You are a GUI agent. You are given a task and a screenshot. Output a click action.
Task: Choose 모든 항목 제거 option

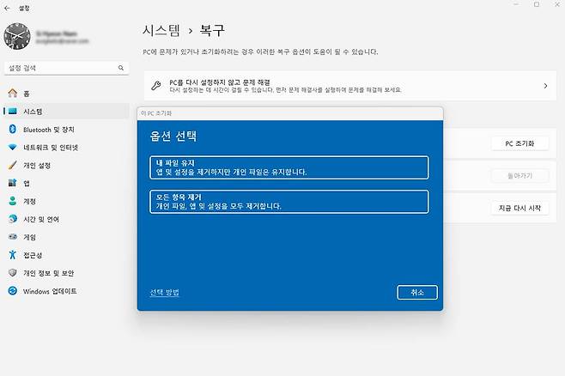(289, 202)
